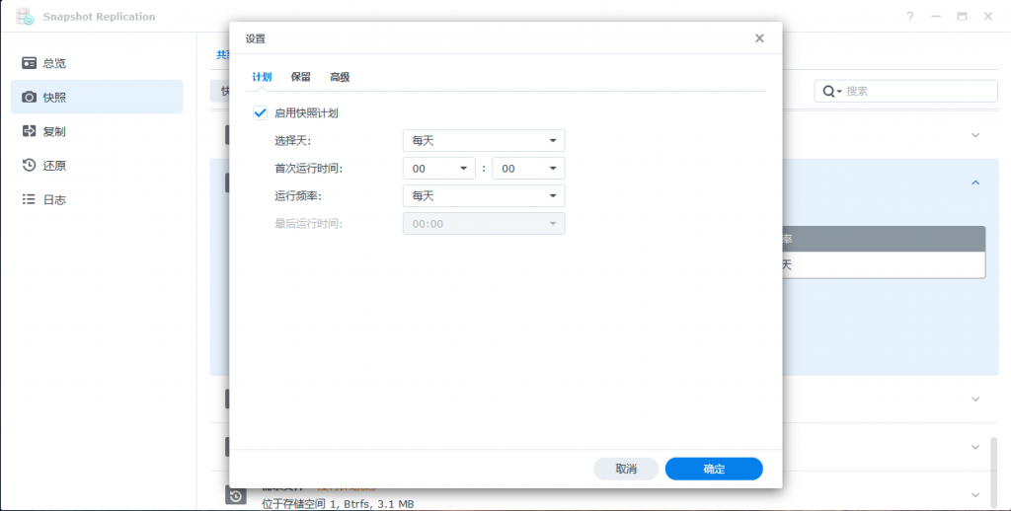Screen dimensions: 1011x511
Task: Open the minute dropdown for 首次运行时间
Action: coord(528,169)
